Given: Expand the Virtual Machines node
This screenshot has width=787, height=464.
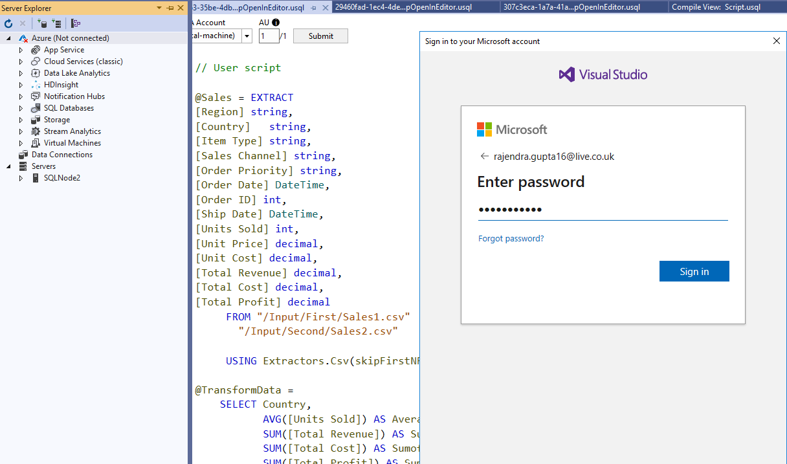Looking at the screenshot, I should pyautogui.click(x=21, y=143).
